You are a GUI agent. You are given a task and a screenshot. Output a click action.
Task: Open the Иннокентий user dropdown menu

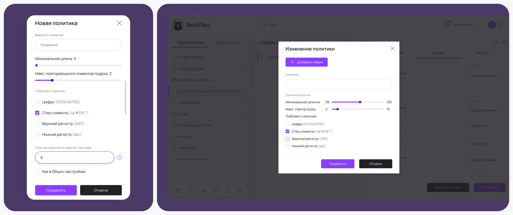coord(466,25)
